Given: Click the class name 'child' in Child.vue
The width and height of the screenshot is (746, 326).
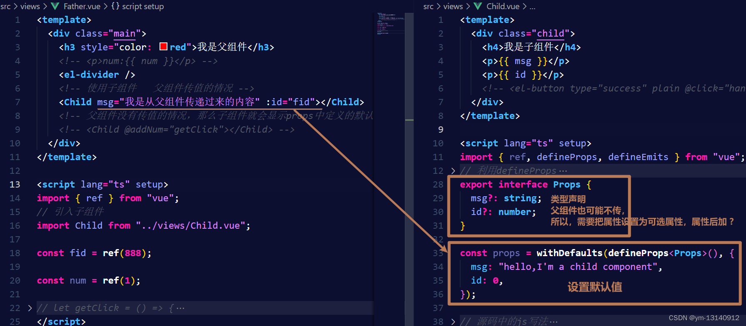Looking at the screenshot, I should (551, 34).
